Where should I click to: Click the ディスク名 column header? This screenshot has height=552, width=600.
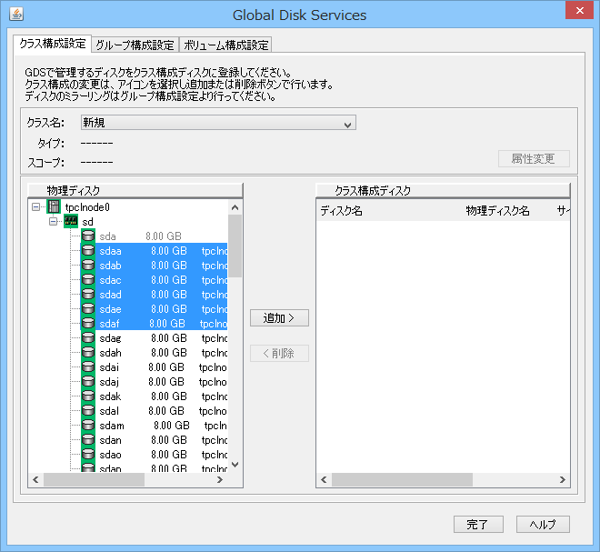(x=341, y=211)
